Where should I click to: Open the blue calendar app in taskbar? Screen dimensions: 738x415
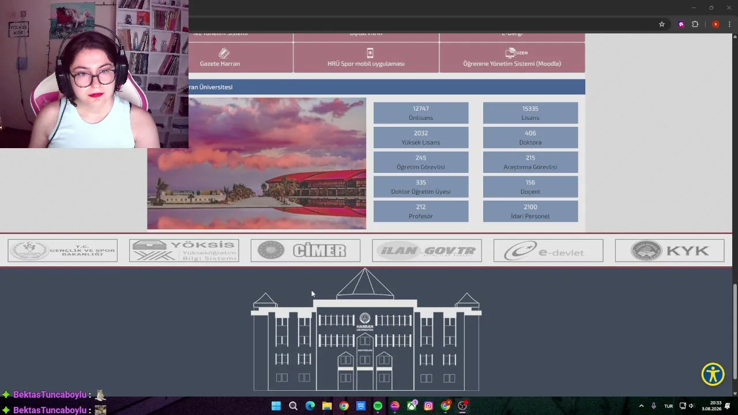[x=361, y=406]
